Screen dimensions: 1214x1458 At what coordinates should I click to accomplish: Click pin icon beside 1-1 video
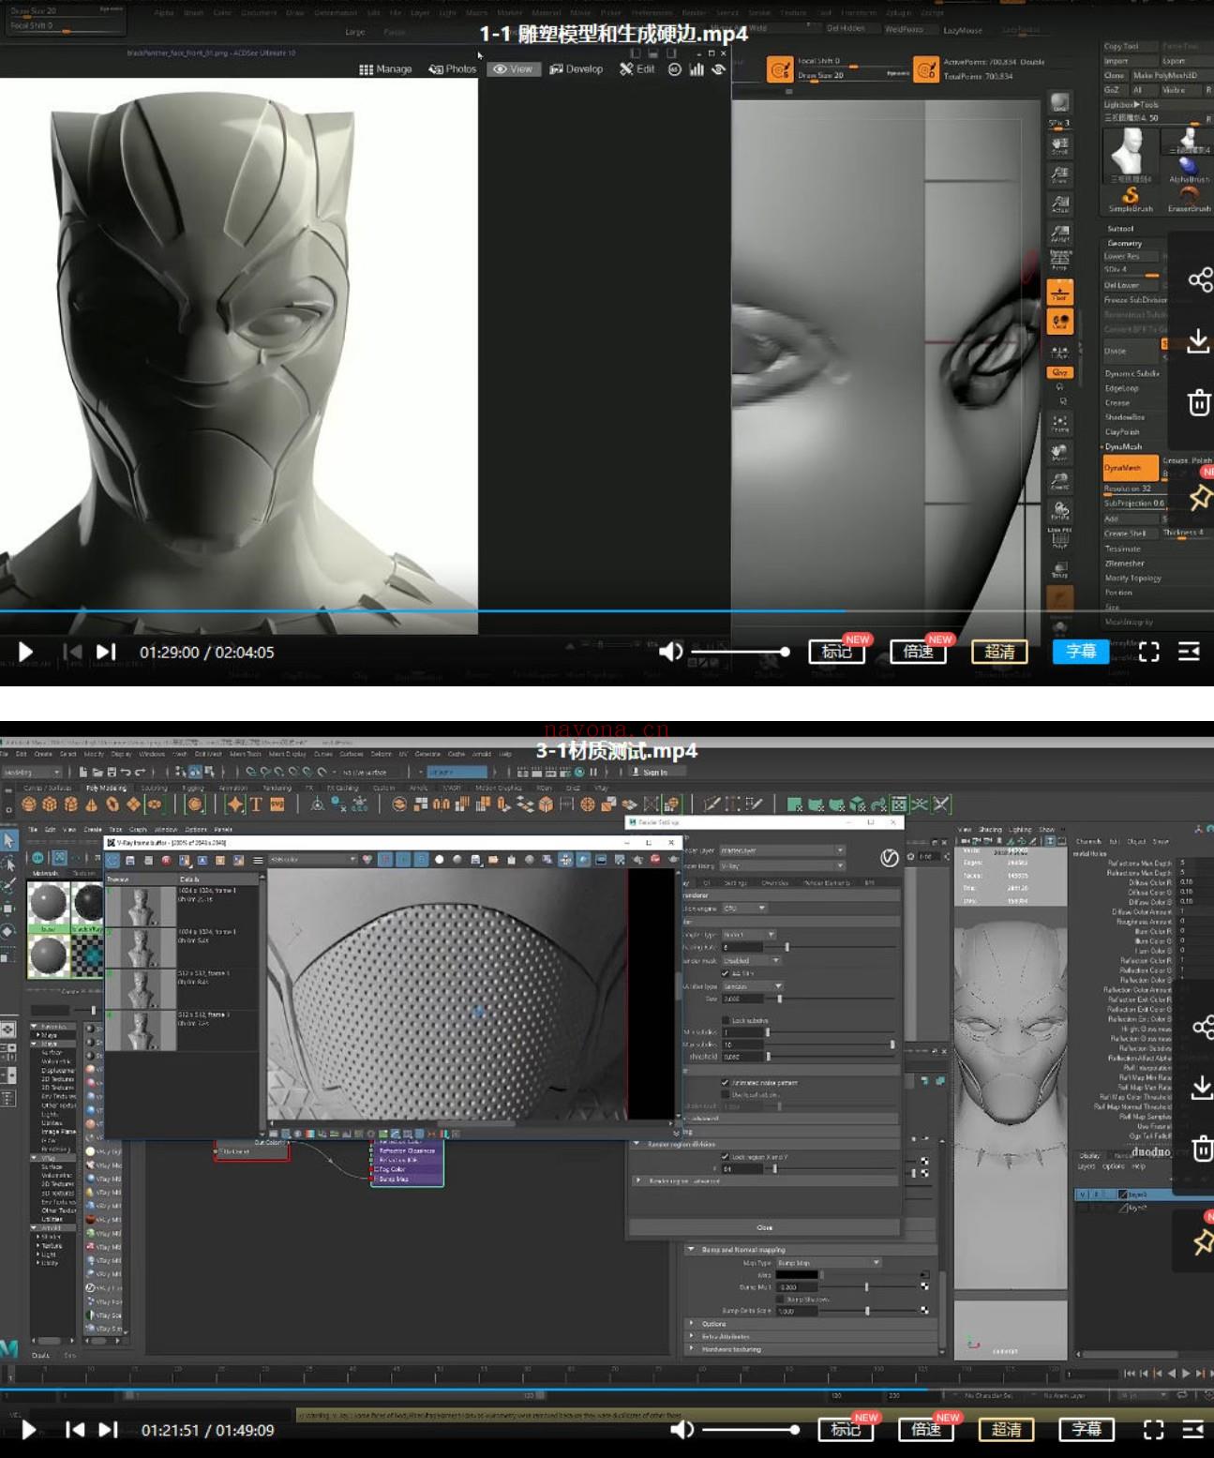click(x=1201, y=497)
